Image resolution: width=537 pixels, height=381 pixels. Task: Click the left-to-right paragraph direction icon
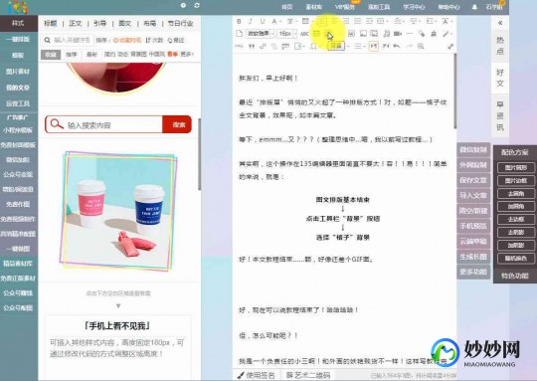(x=374, y=46)
